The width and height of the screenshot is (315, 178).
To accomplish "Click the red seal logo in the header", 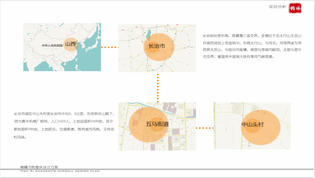I will point(295,8).
